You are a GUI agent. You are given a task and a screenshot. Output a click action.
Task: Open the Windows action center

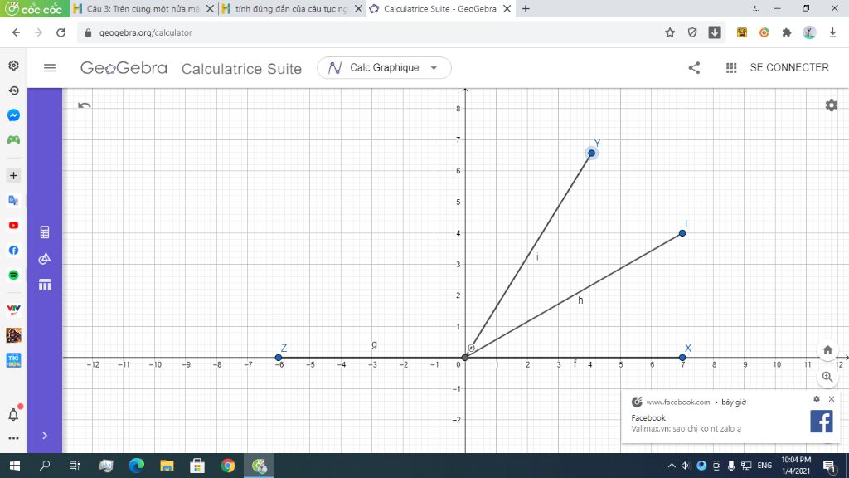point(829,466)
